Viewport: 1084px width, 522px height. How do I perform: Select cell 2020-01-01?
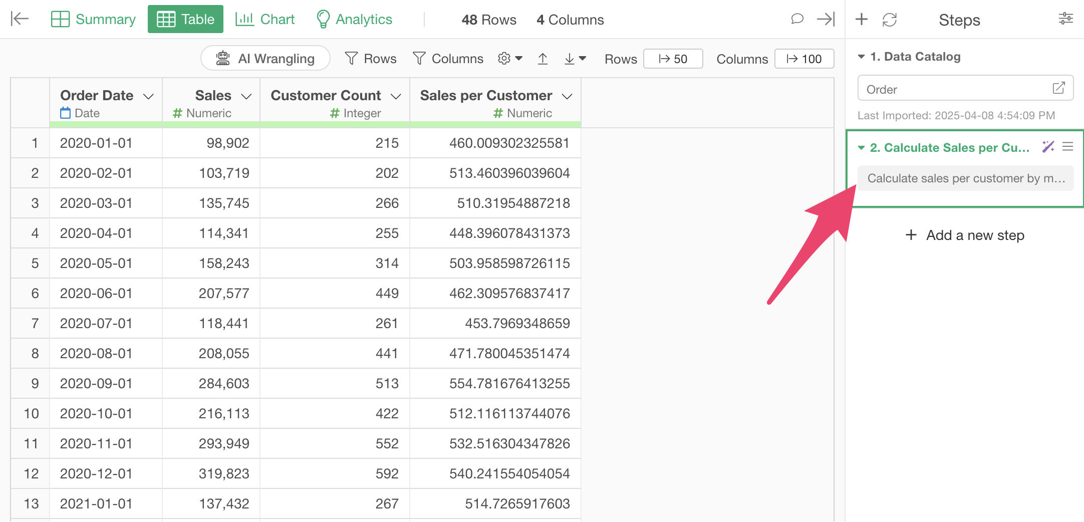(x=106, y=143)
